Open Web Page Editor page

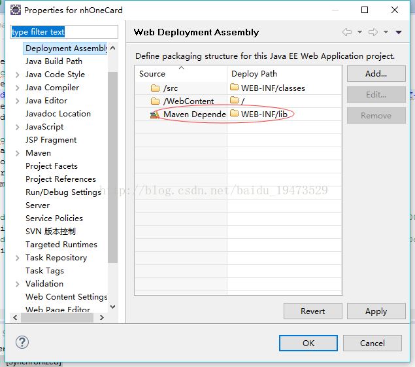[58, 309]
